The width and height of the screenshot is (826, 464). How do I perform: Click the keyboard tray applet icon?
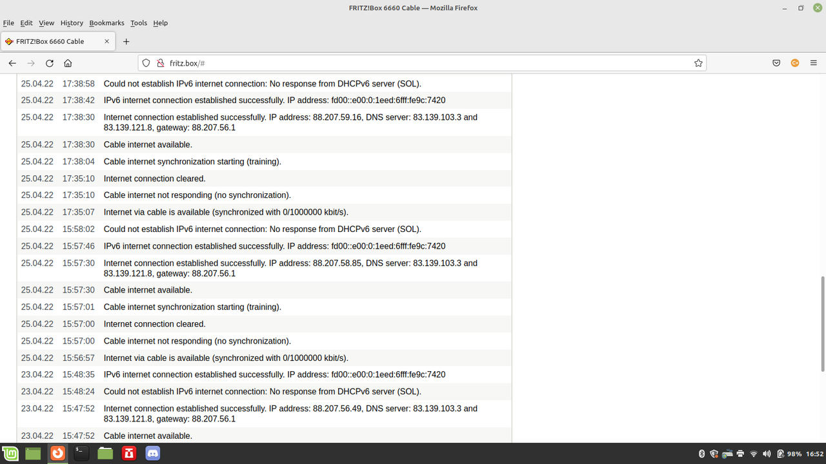(x=728, y=454)
